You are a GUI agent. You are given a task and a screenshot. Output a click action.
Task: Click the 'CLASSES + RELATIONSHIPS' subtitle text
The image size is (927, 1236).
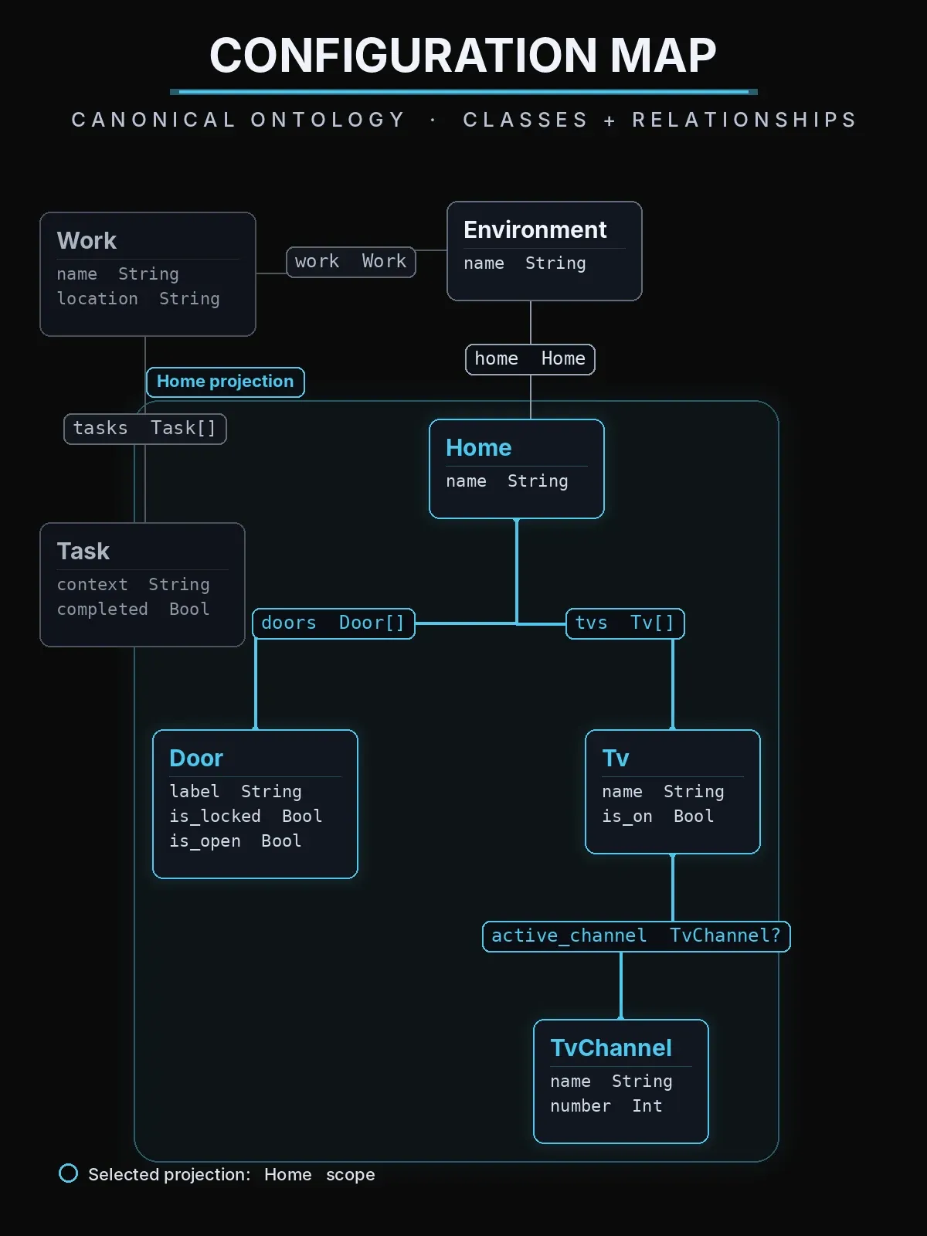pyautogui.click(x=660, y=120)
